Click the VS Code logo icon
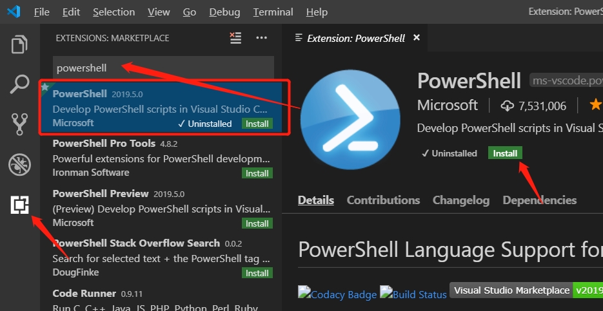 tap(14, 12)
